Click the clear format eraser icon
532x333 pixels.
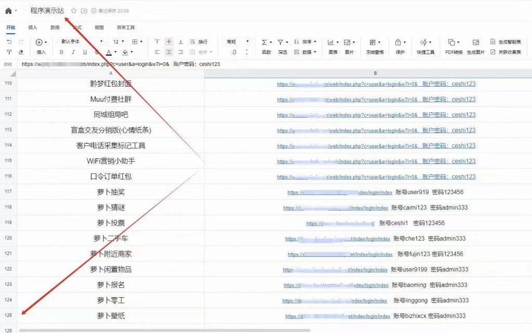coord(21,52)
